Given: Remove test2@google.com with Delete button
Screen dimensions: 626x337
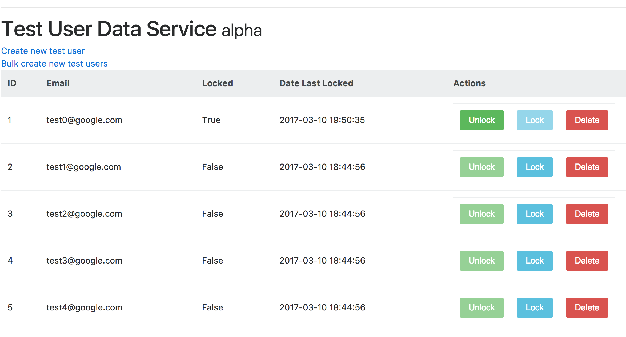Looking at the screenshot, I should pyautogui.click(x=587, y=214).
